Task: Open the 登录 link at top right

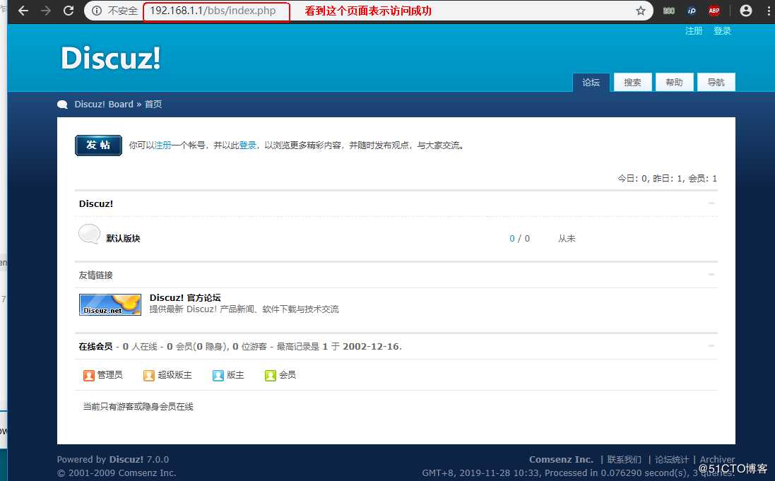Action: (722, 30)
